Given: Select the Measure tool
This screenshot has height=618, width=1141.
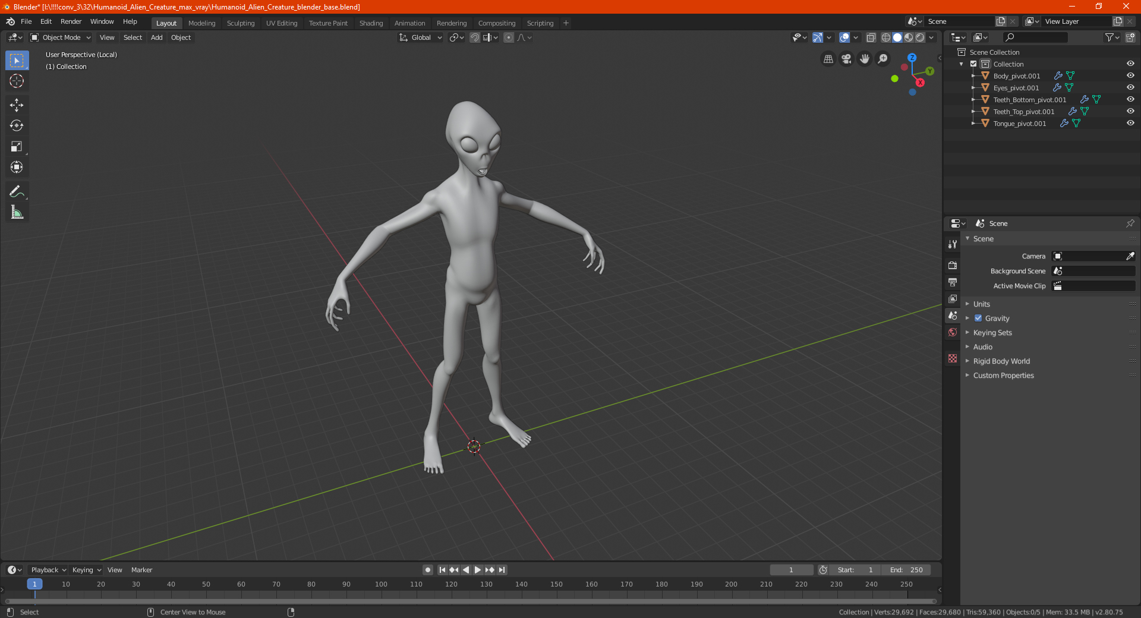Looking at the screenshot, I should (17, 212).
